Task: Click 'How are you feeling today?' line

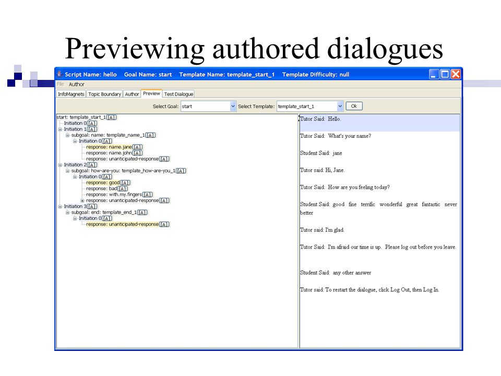Action: click(345, 187)
